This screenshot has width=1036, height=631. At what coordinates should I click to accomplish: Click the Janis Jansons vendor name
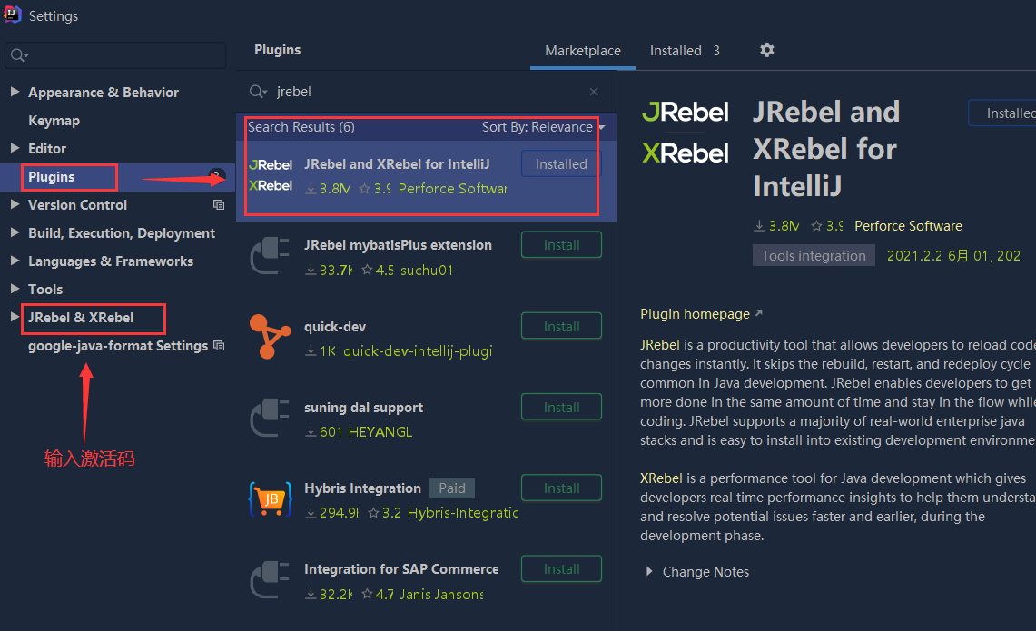tap(441, 595)
